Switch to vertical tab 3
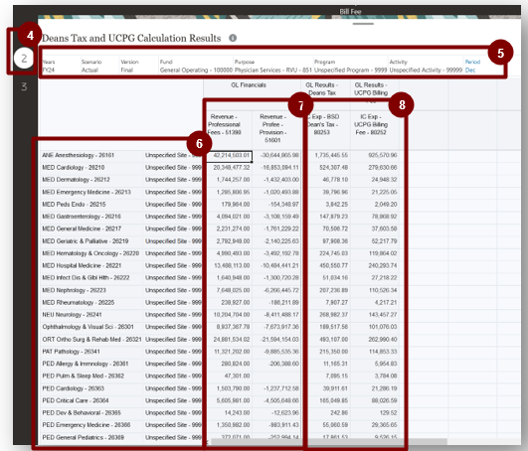The width and height of the screenshot is (528, 451). 24,86
